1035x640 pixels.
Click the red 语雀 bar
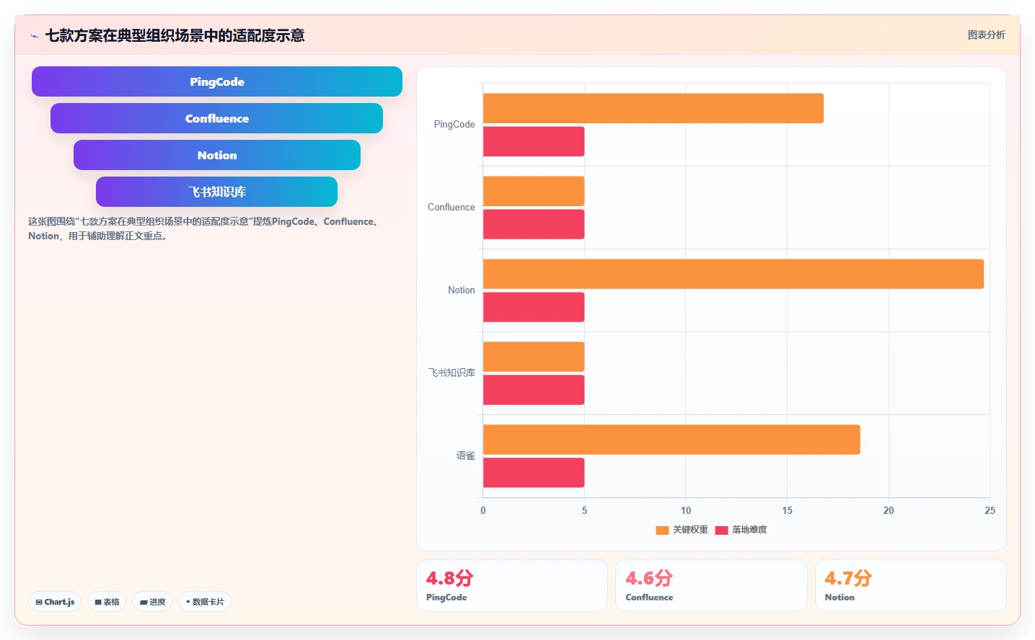pos(534,473)
